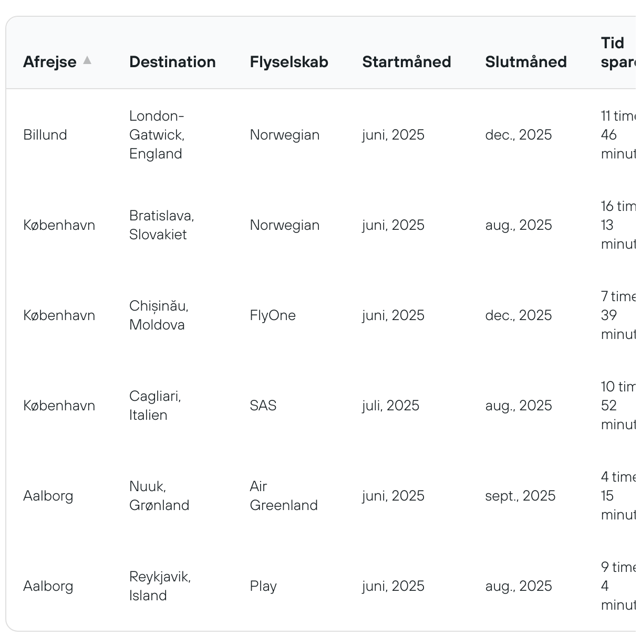641x637 pixels.
Task: Click the Startmåned column header
Action: [407, 62]
